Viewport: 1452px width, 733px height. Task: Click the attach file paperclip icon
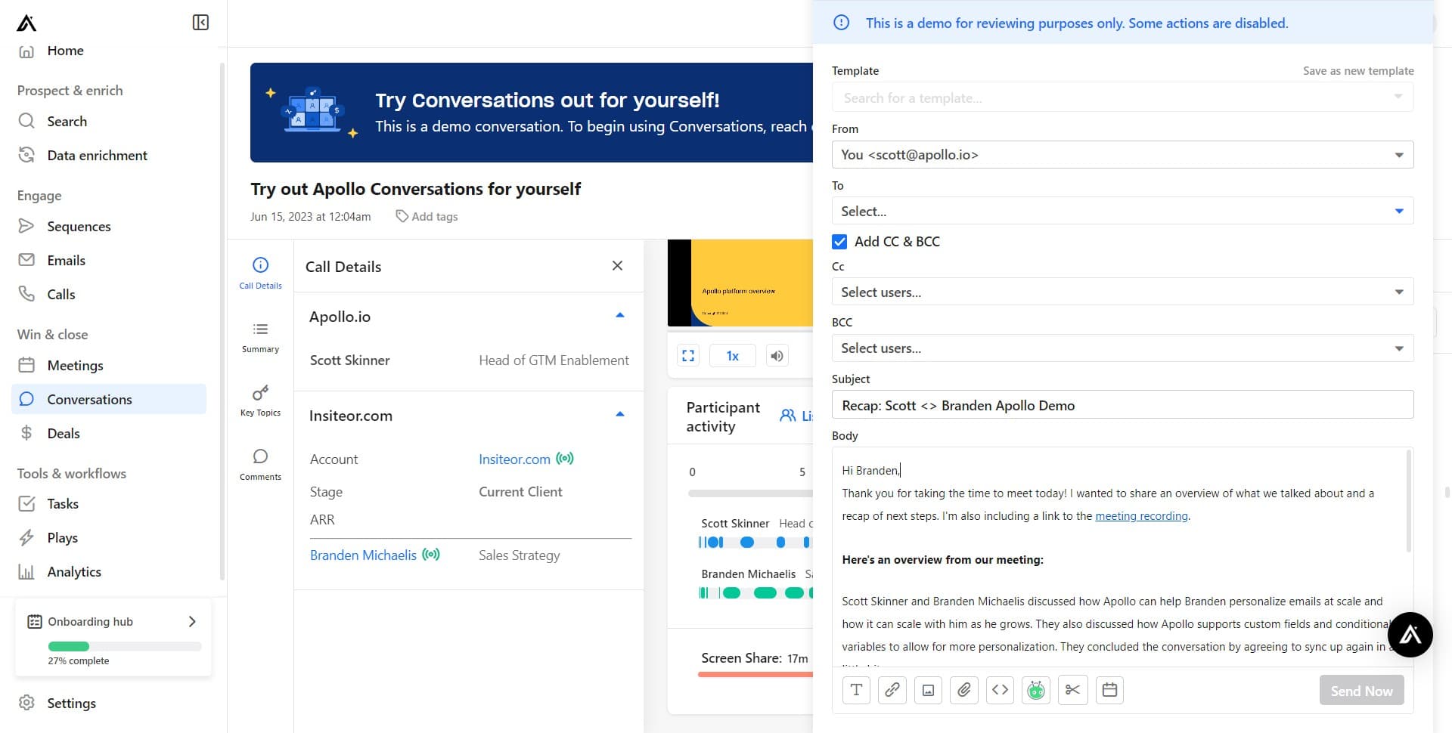963,690
